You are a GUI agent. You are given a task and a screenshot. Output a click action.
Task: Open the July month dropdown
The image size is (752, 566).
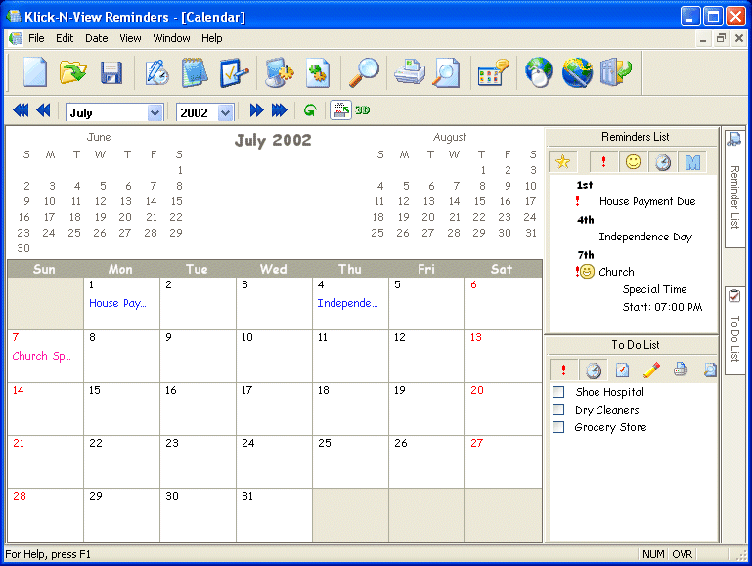click(x=155, y=113)
